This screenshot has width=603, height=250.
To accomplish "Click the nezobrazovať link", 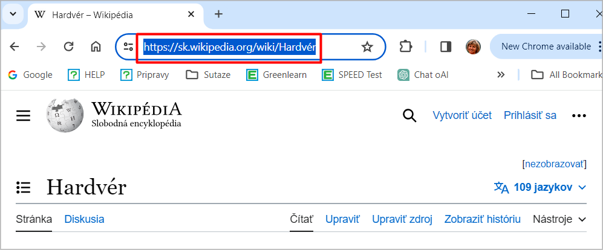I will 554,164.
